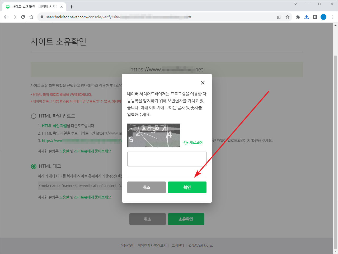
Task: Share this page via the share icon
Action: [x=279, y=17]
